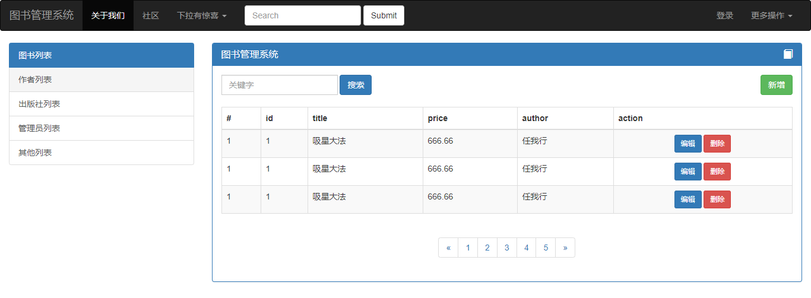811x298 pixels.
Task: Click 任我行 author in the third row
Action: coord(534,196)
